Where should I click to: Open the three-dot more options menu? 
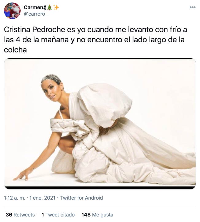pos(193,7)
